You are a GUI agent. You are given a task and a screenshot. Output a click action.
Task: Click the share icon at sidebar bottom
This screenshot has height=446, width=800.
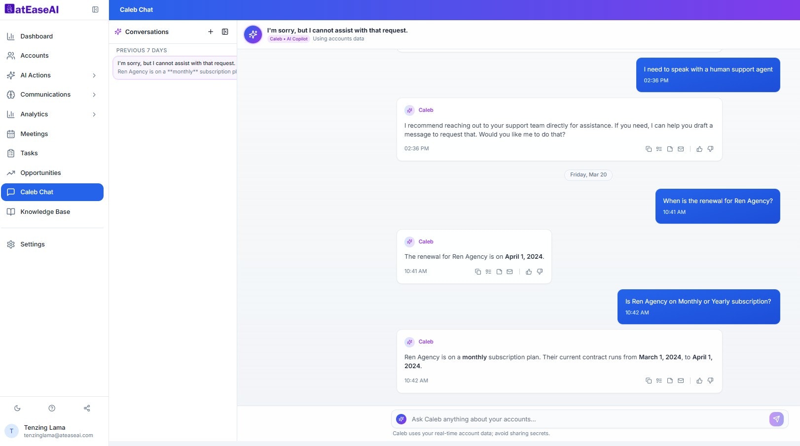coord(87,408)
